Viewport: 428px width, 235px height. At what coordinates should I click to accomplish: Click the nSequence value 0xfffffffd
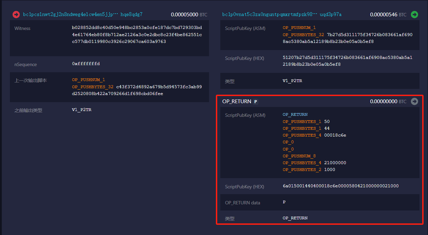(x=86, y=64)
